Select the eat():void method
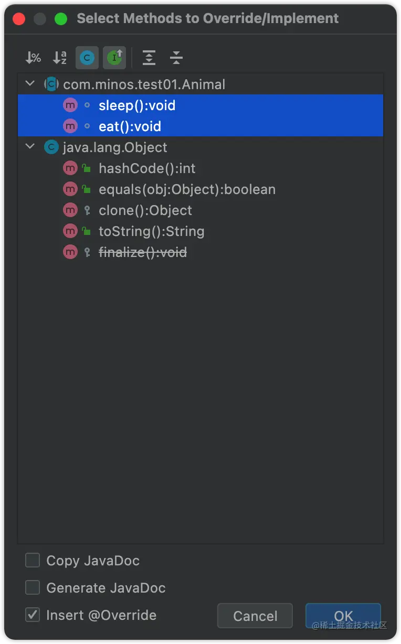 pos(130,126)
